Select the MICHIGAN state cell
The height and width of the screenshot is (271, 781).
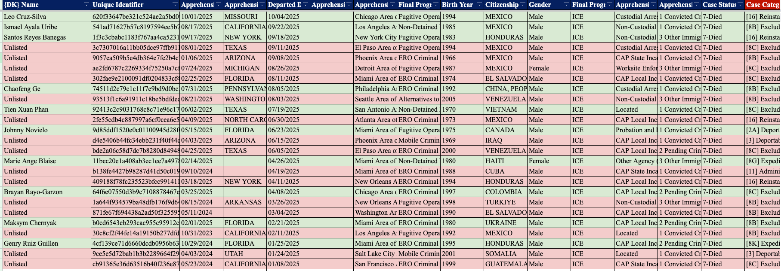[x=245, y=68]
